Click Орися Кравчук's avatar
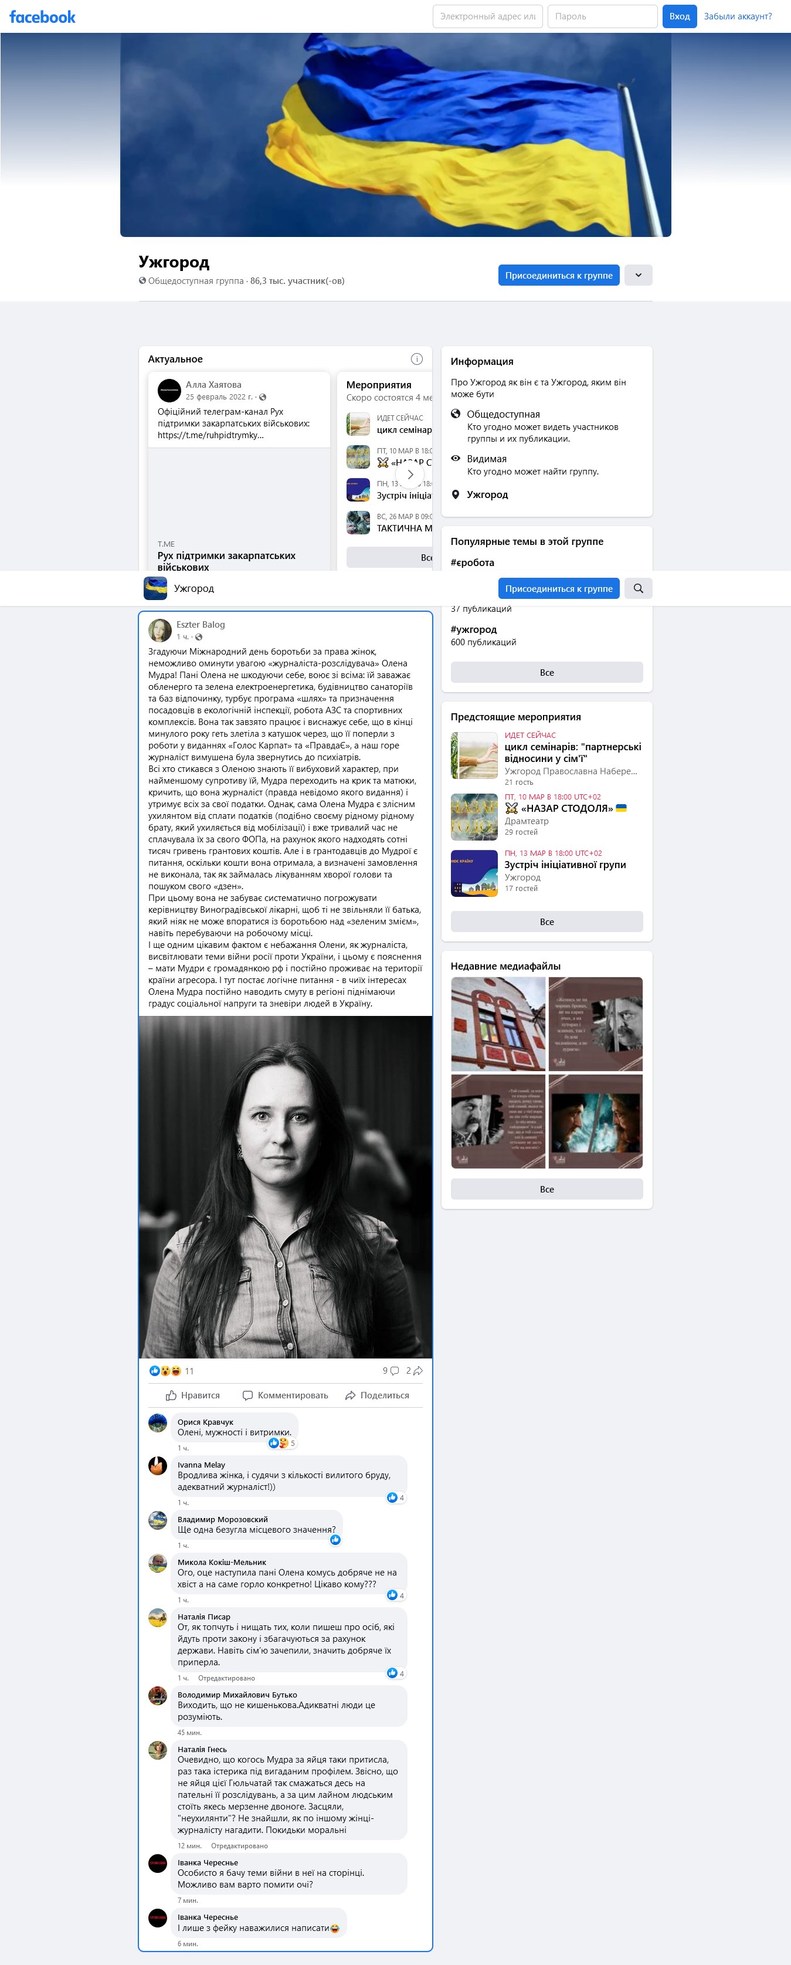The height and width of the screenshot is (1965, 791). tap(158, 1422)
